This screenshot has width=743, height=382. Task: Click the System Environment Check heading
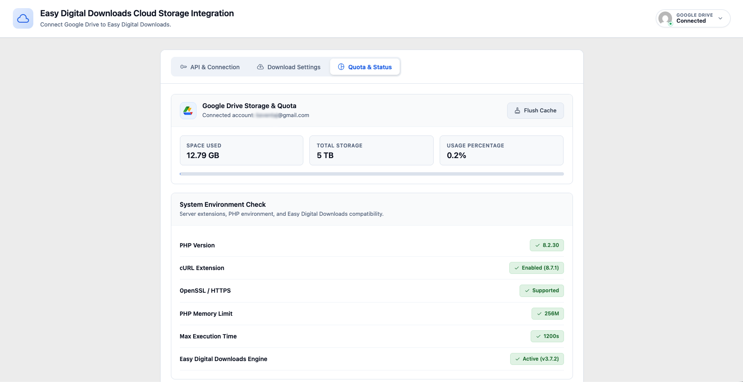223,205
